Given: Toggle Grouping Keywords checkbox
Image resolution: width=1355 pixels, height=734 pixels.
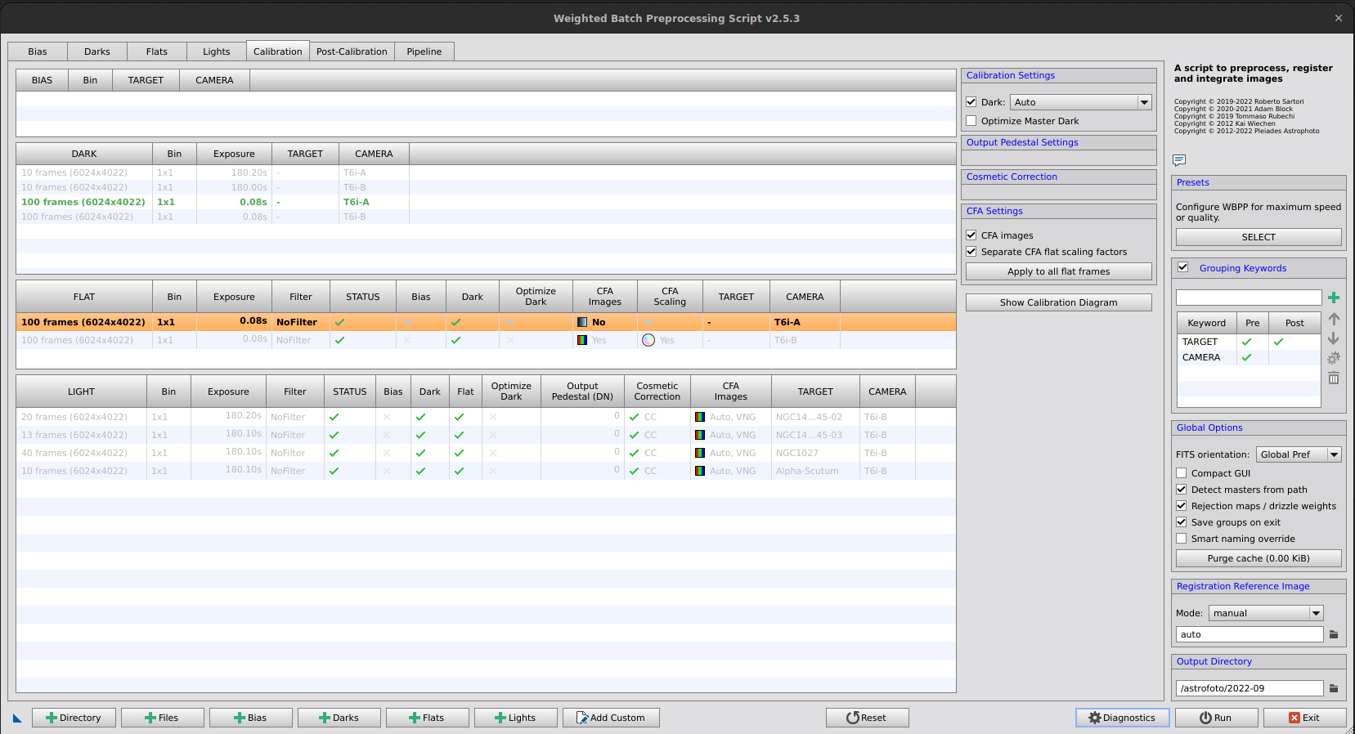Looking at the screenshot, I should [1182, 267].
